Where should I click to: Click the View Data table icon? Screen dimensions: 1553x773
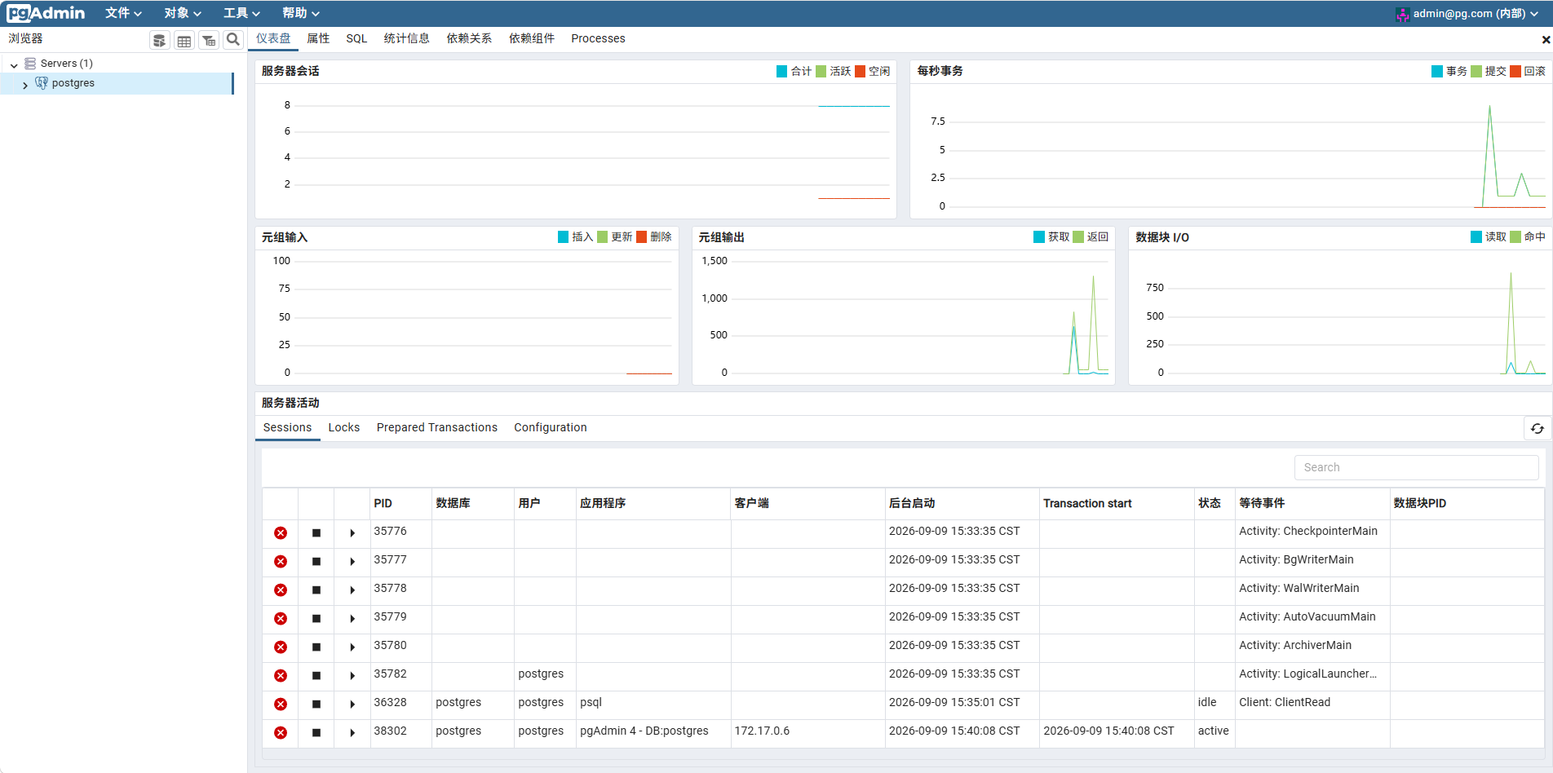184,40
